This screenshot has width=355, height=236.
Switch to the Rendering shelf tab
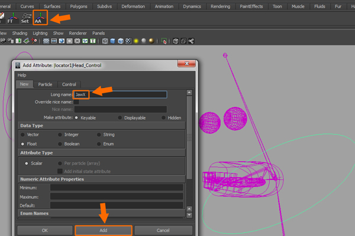click(220, 6)
